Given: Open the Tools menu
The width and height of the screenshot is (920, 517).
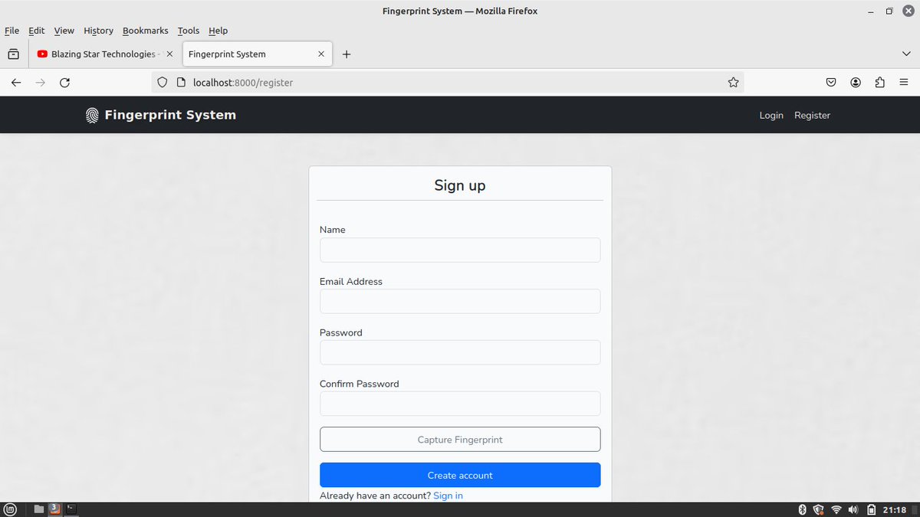Looking at the screenshot, I should coord(189,31).
